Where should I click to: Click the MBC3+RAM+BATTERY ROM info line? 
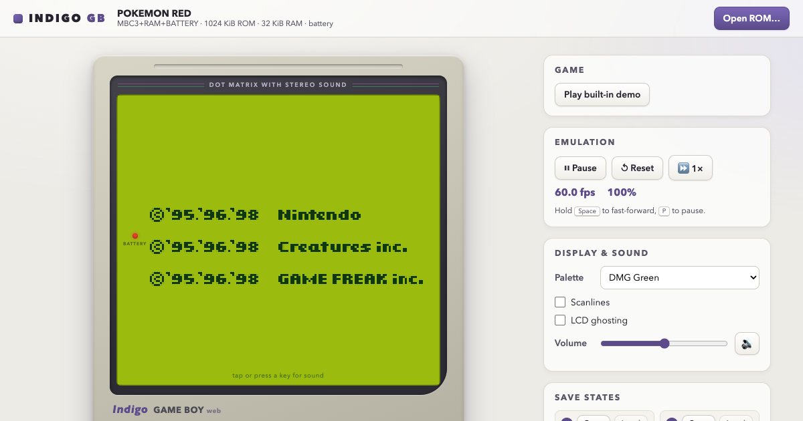click(x=225, y=23)
